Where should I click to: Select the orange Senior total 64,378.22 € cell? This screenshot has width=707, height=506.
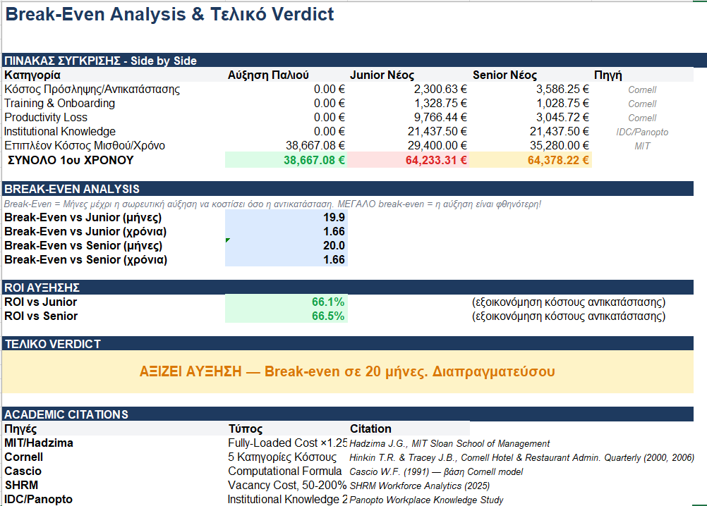531,160
